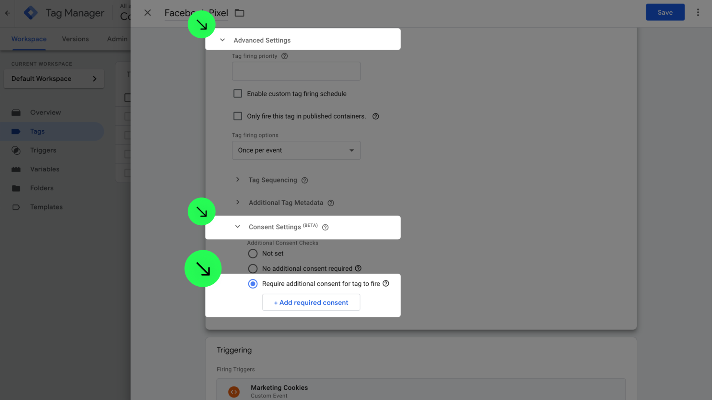The image size is (712, 400).
Task: Enable custom tag firing schedule checkbox
Action: (x=238, y=94)
